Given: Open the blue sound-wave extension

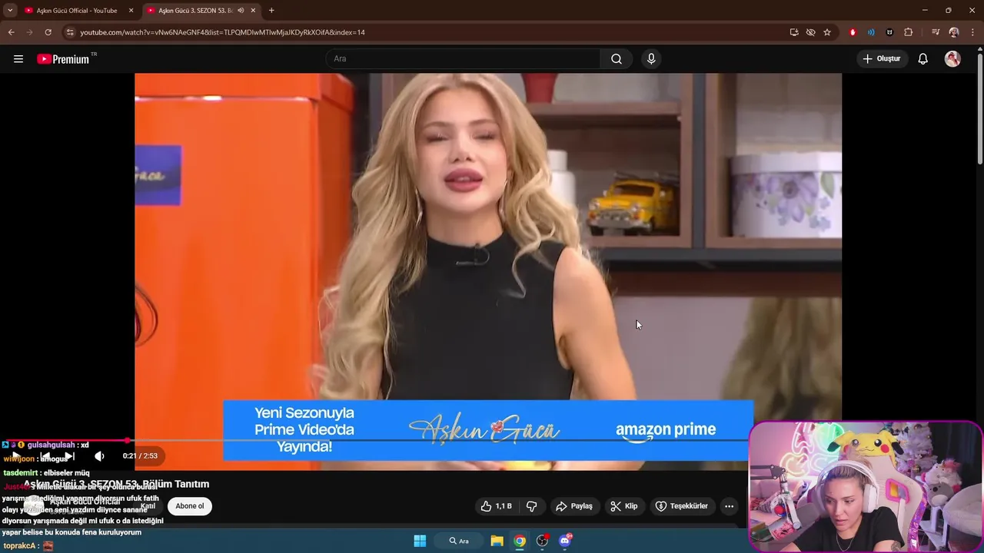Looking at the screenshot, I should [x=871, y=32].
